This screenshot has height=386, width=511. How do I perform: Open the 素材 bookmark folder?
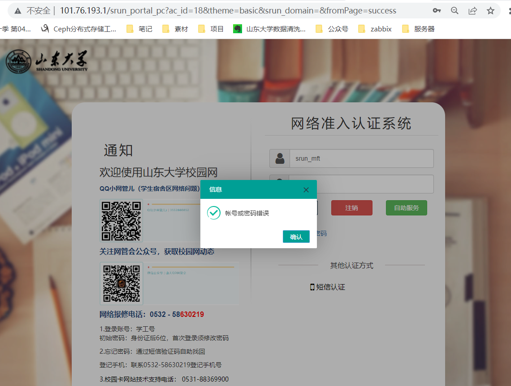[175, 29]
